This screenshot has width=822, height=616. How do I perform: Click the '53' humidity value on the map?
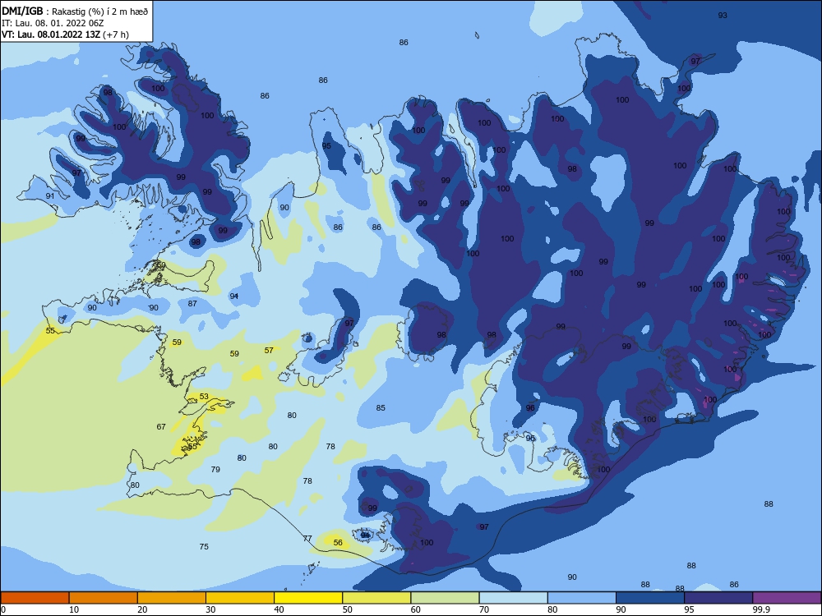click(x=204, y=397)
